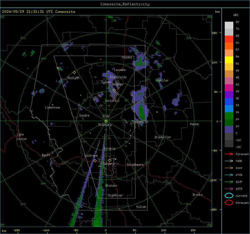Click the magenta 18TS arrow legend icon

click(x=229, y=189)
